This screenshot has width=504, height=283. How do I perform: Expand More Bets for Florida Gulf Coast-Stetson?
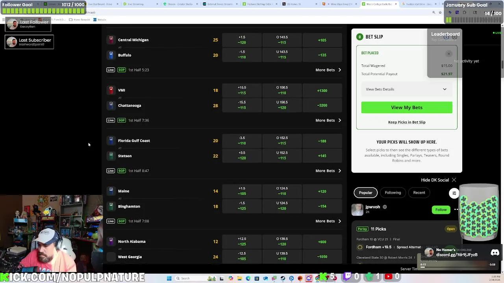tap(328, 171)
